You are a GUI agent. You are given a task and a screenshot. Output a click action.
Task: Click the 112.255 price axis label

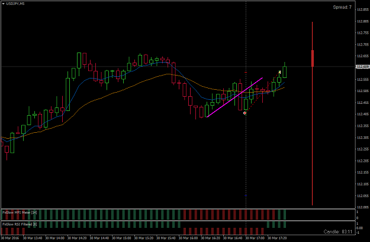click(363, 149)
